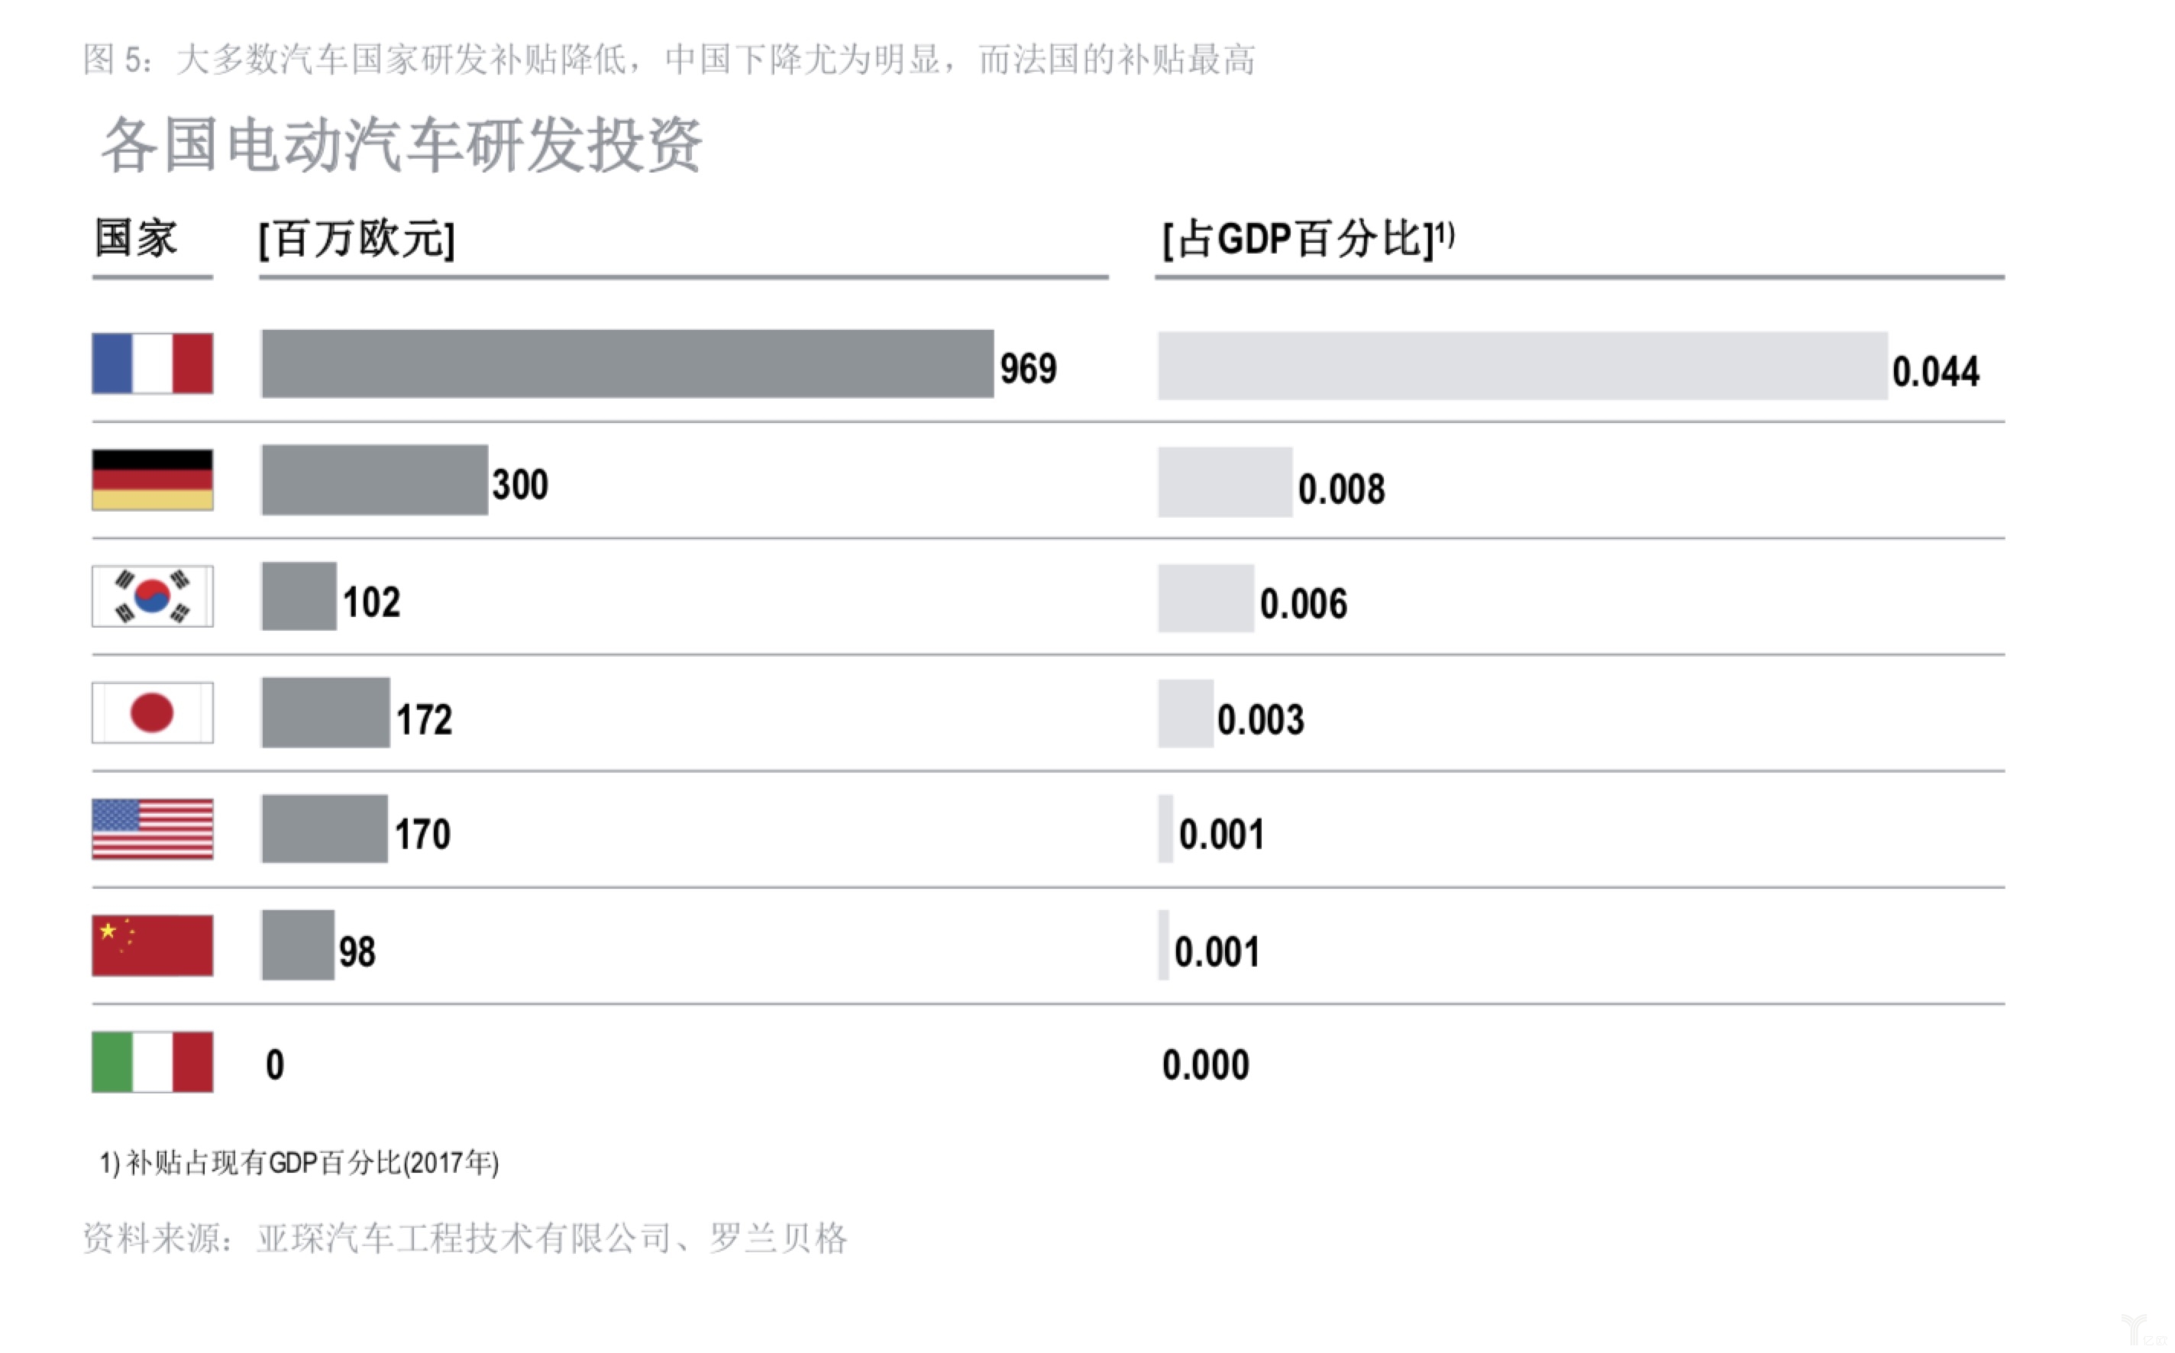Screen dimensions: 2175x1353
Task: Select the Italy flag icon
Action: 152,1061
